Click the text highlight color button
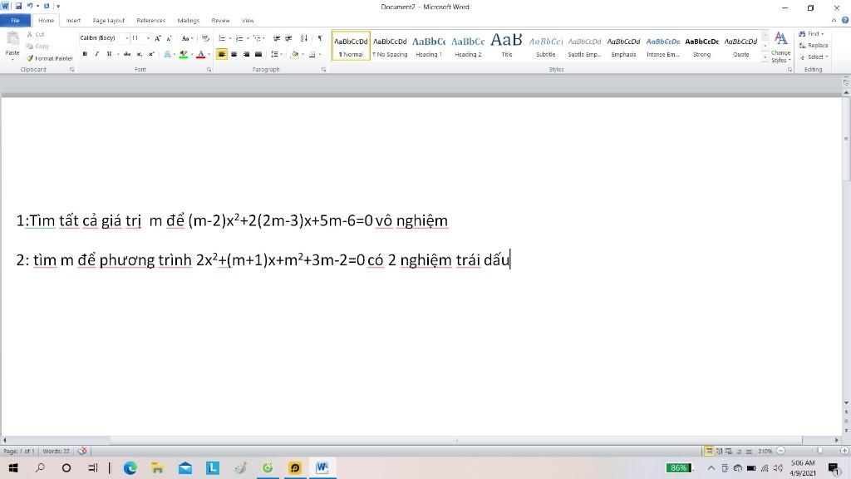 coord(184,54)
